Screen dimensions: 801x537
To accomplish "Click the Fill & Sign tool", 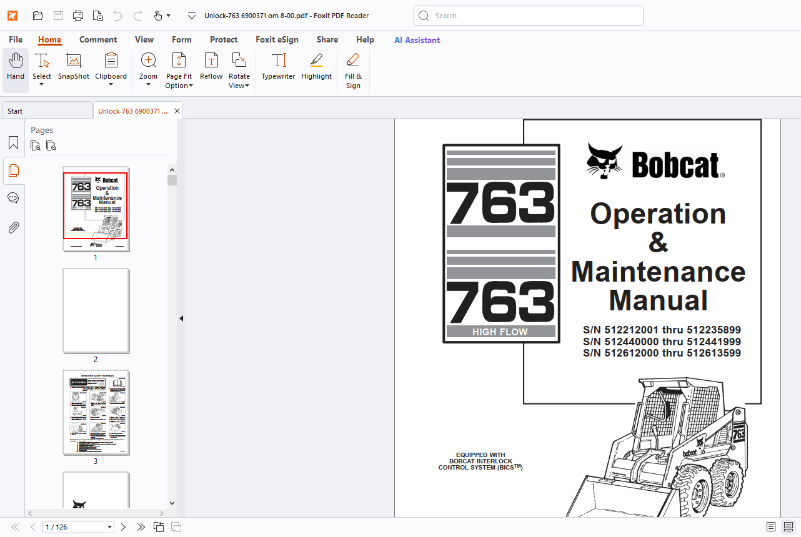I will [x=353, y=70].
